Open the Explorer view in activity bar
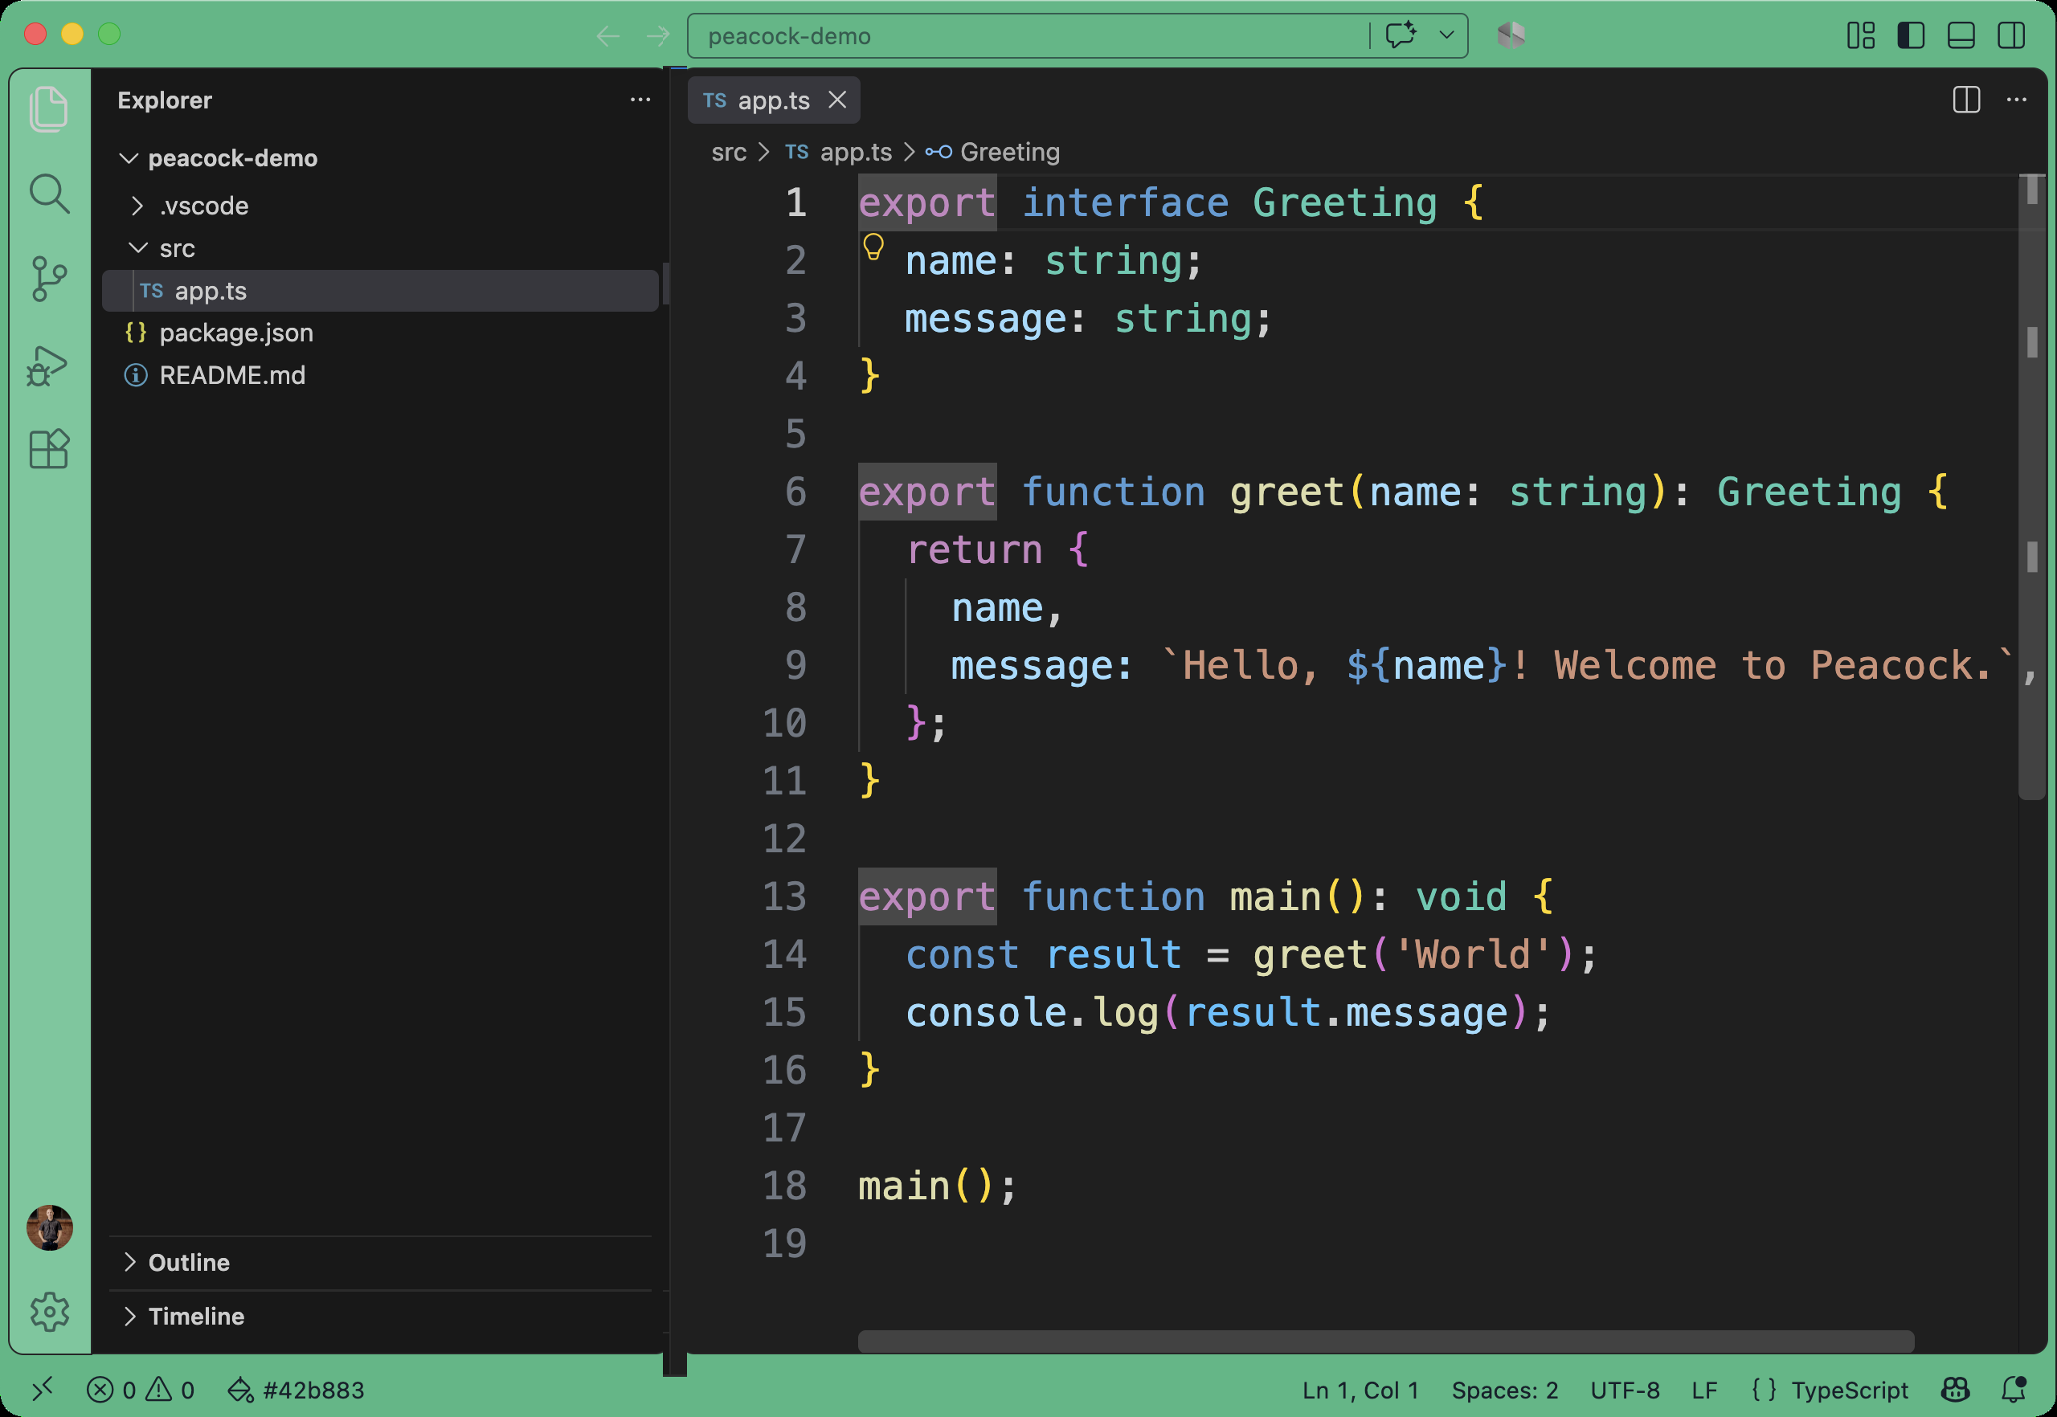 pyautogui.click(x=49, y=108)
